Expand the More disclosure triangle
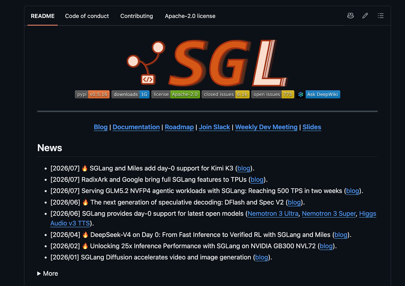The image size is (405, 286). [x=39, y=273]
